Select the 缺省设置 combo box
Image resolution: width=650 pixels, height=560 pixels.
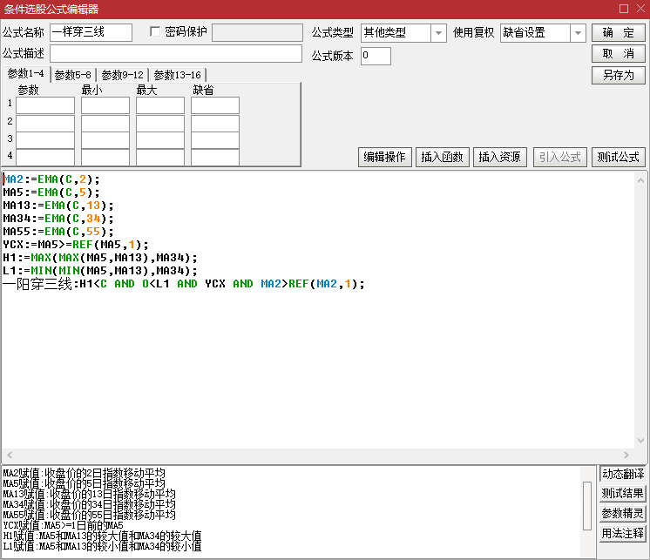[x=543, y=33]
